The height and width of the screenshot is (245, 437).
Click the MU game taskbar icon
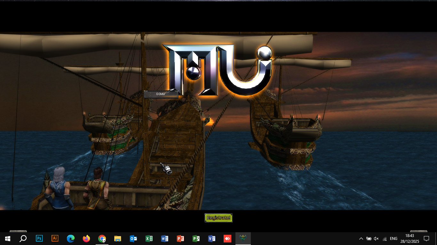click(243, 239)
